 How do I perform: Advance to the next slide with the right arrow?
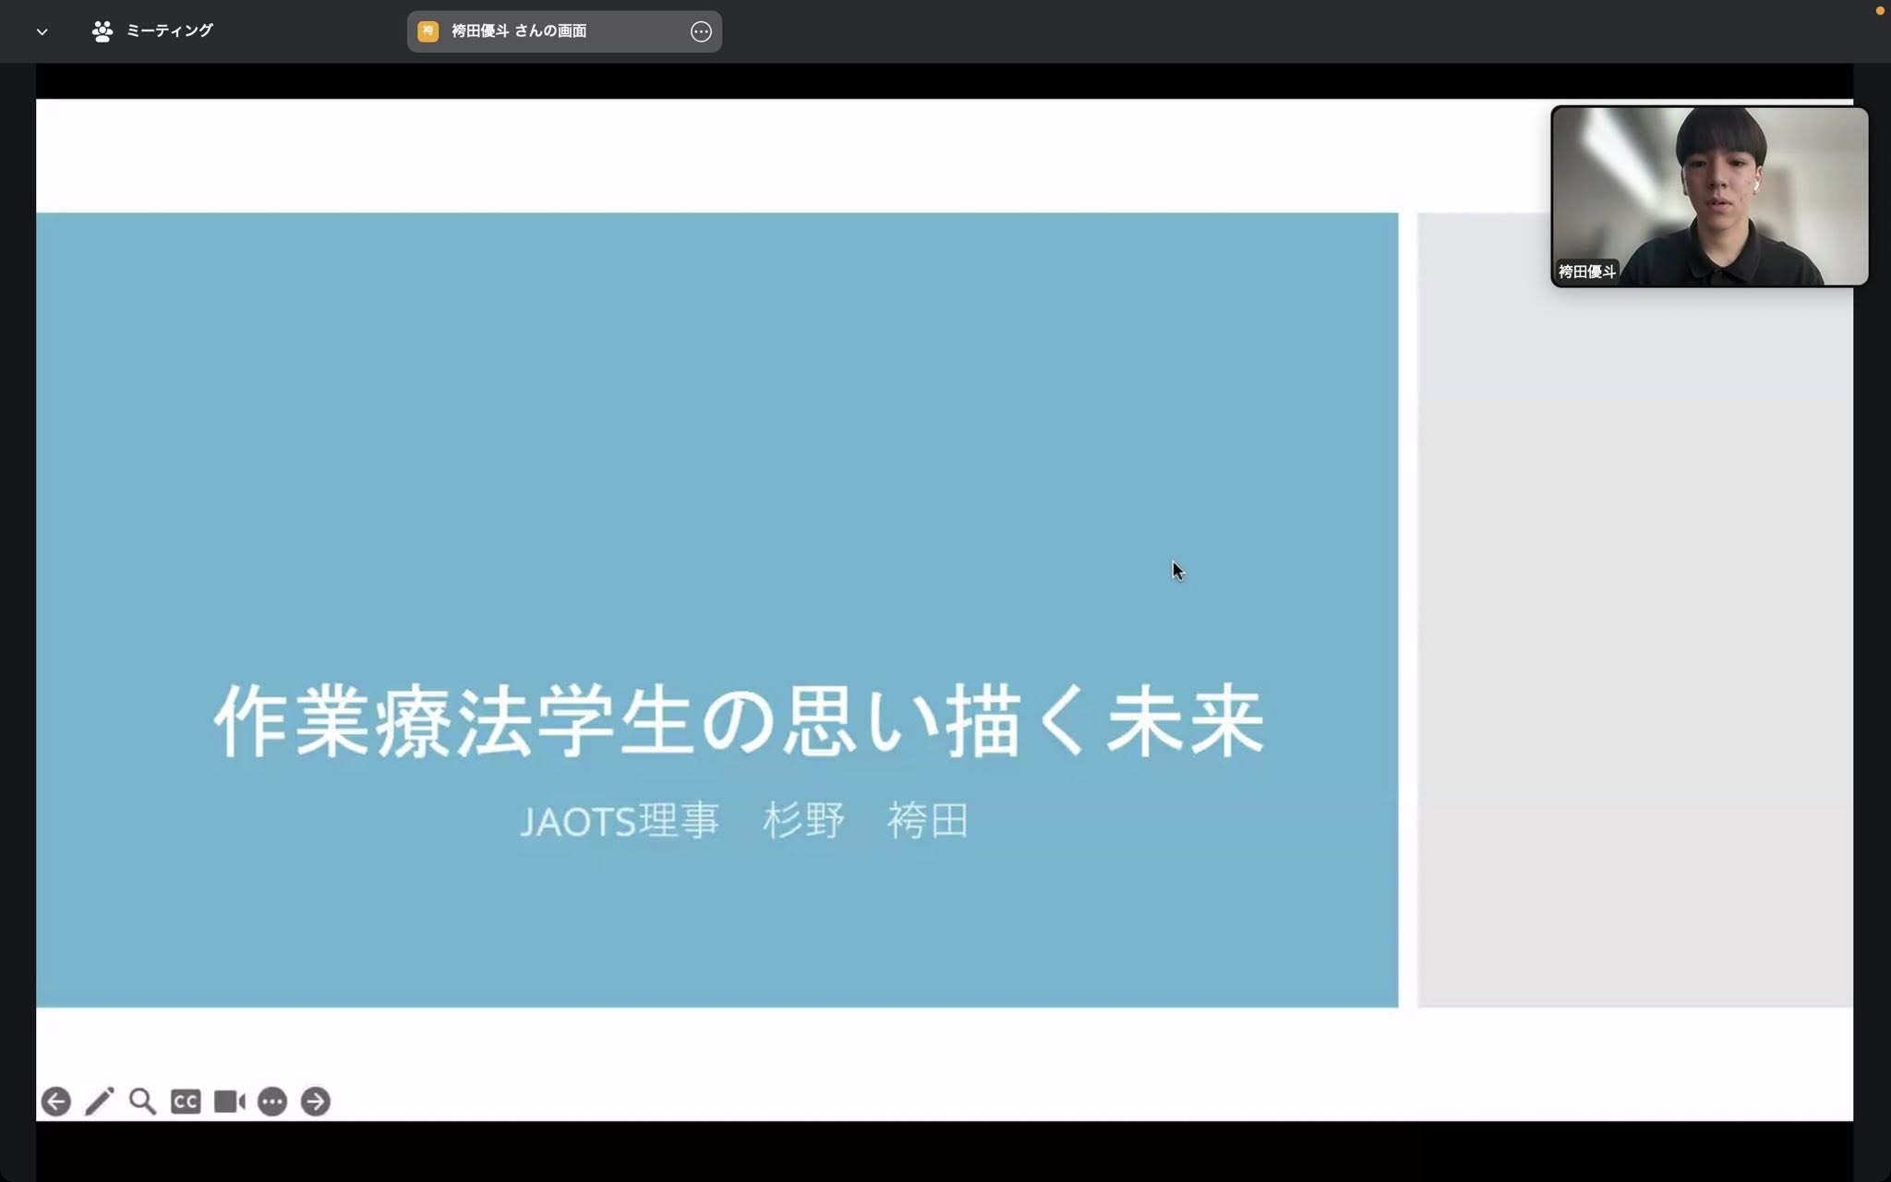[316, 1101]
